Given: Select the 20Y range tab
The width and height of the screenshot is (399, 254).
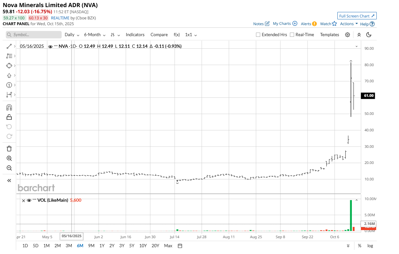Looking at the screenshot, I should coord(155,246).
